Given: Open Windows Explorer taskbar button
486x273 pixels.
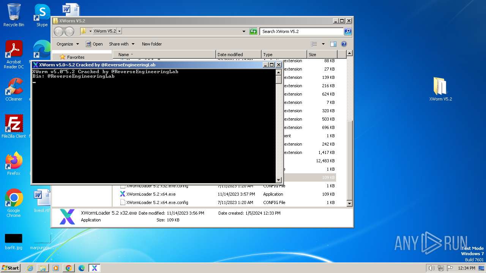Looking at the screenshot, I should (x=43, y=268).
